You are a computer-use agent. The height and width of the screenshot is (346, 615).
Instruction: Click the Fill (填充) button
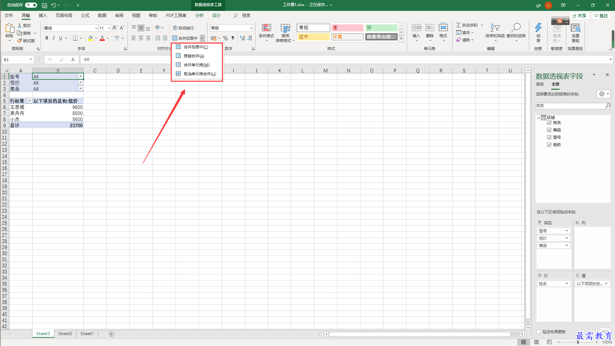(465, 32)
